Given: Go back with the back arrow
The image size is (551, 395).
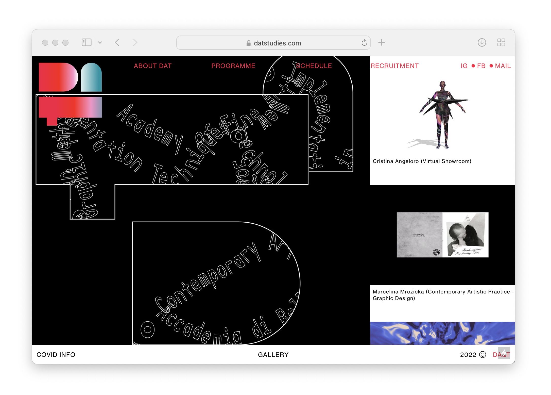Looking at the screenshot, I should click(x=117, y=42).
